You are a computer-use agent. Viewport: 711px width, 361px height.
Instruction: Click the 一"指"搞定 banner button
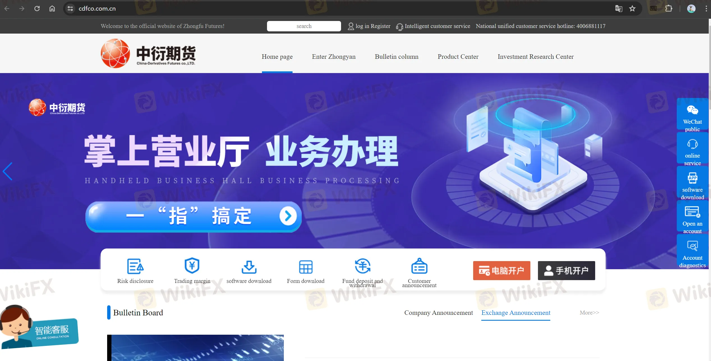pos(193,217)
